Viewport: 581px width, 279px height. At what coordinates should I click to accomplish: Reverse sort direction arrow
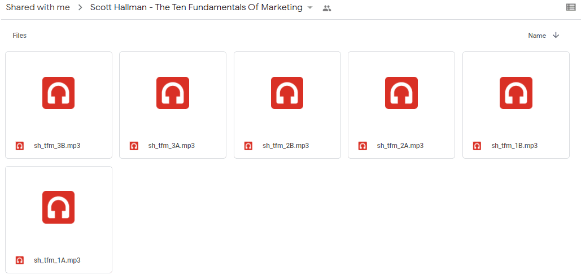coord(556,35)
